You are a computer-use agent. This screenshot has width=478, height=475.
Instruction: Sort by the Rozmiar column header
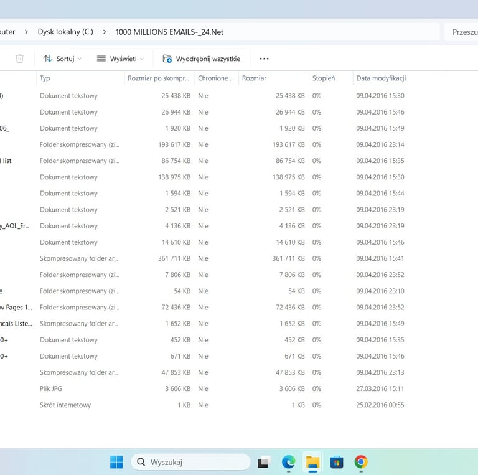(x=273, y=78)
